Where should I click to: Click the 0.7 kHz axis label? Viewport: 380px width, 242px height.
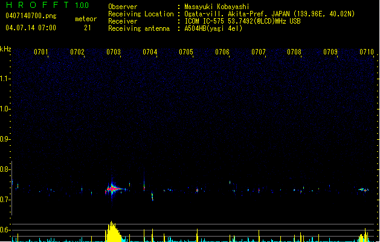click(5, 200)
